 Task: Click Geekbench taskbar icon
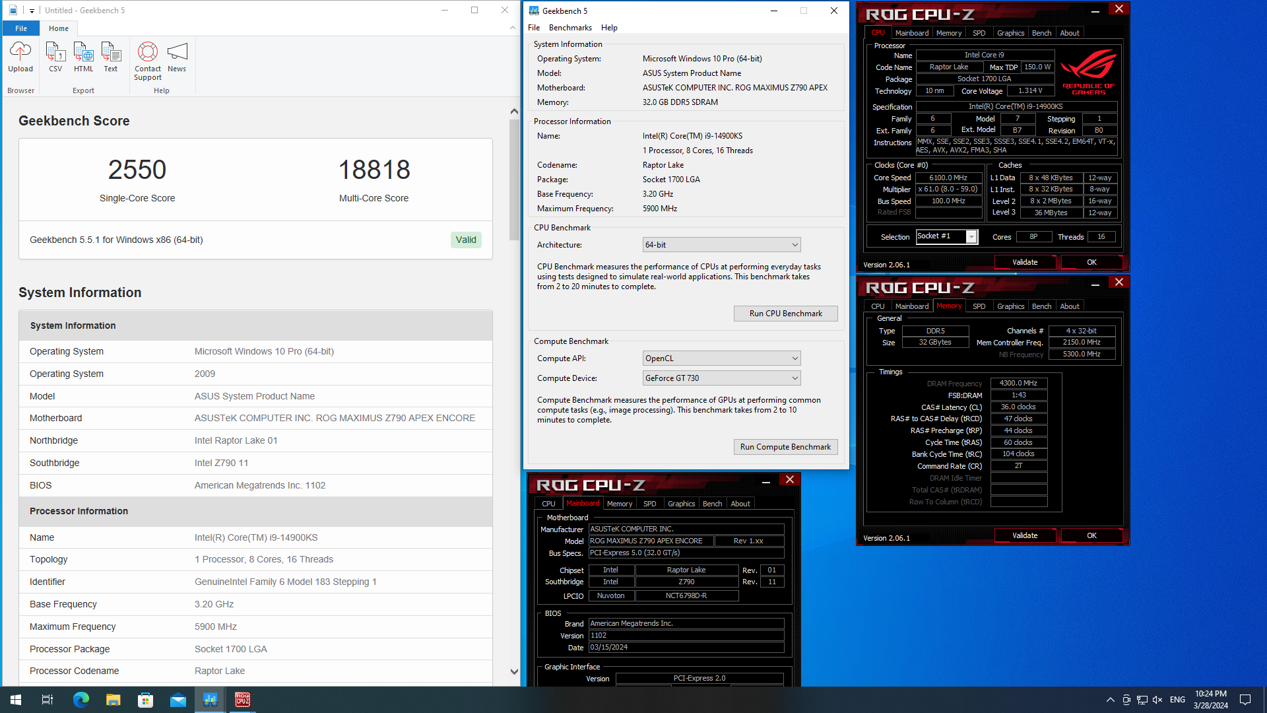coord(211,700)
